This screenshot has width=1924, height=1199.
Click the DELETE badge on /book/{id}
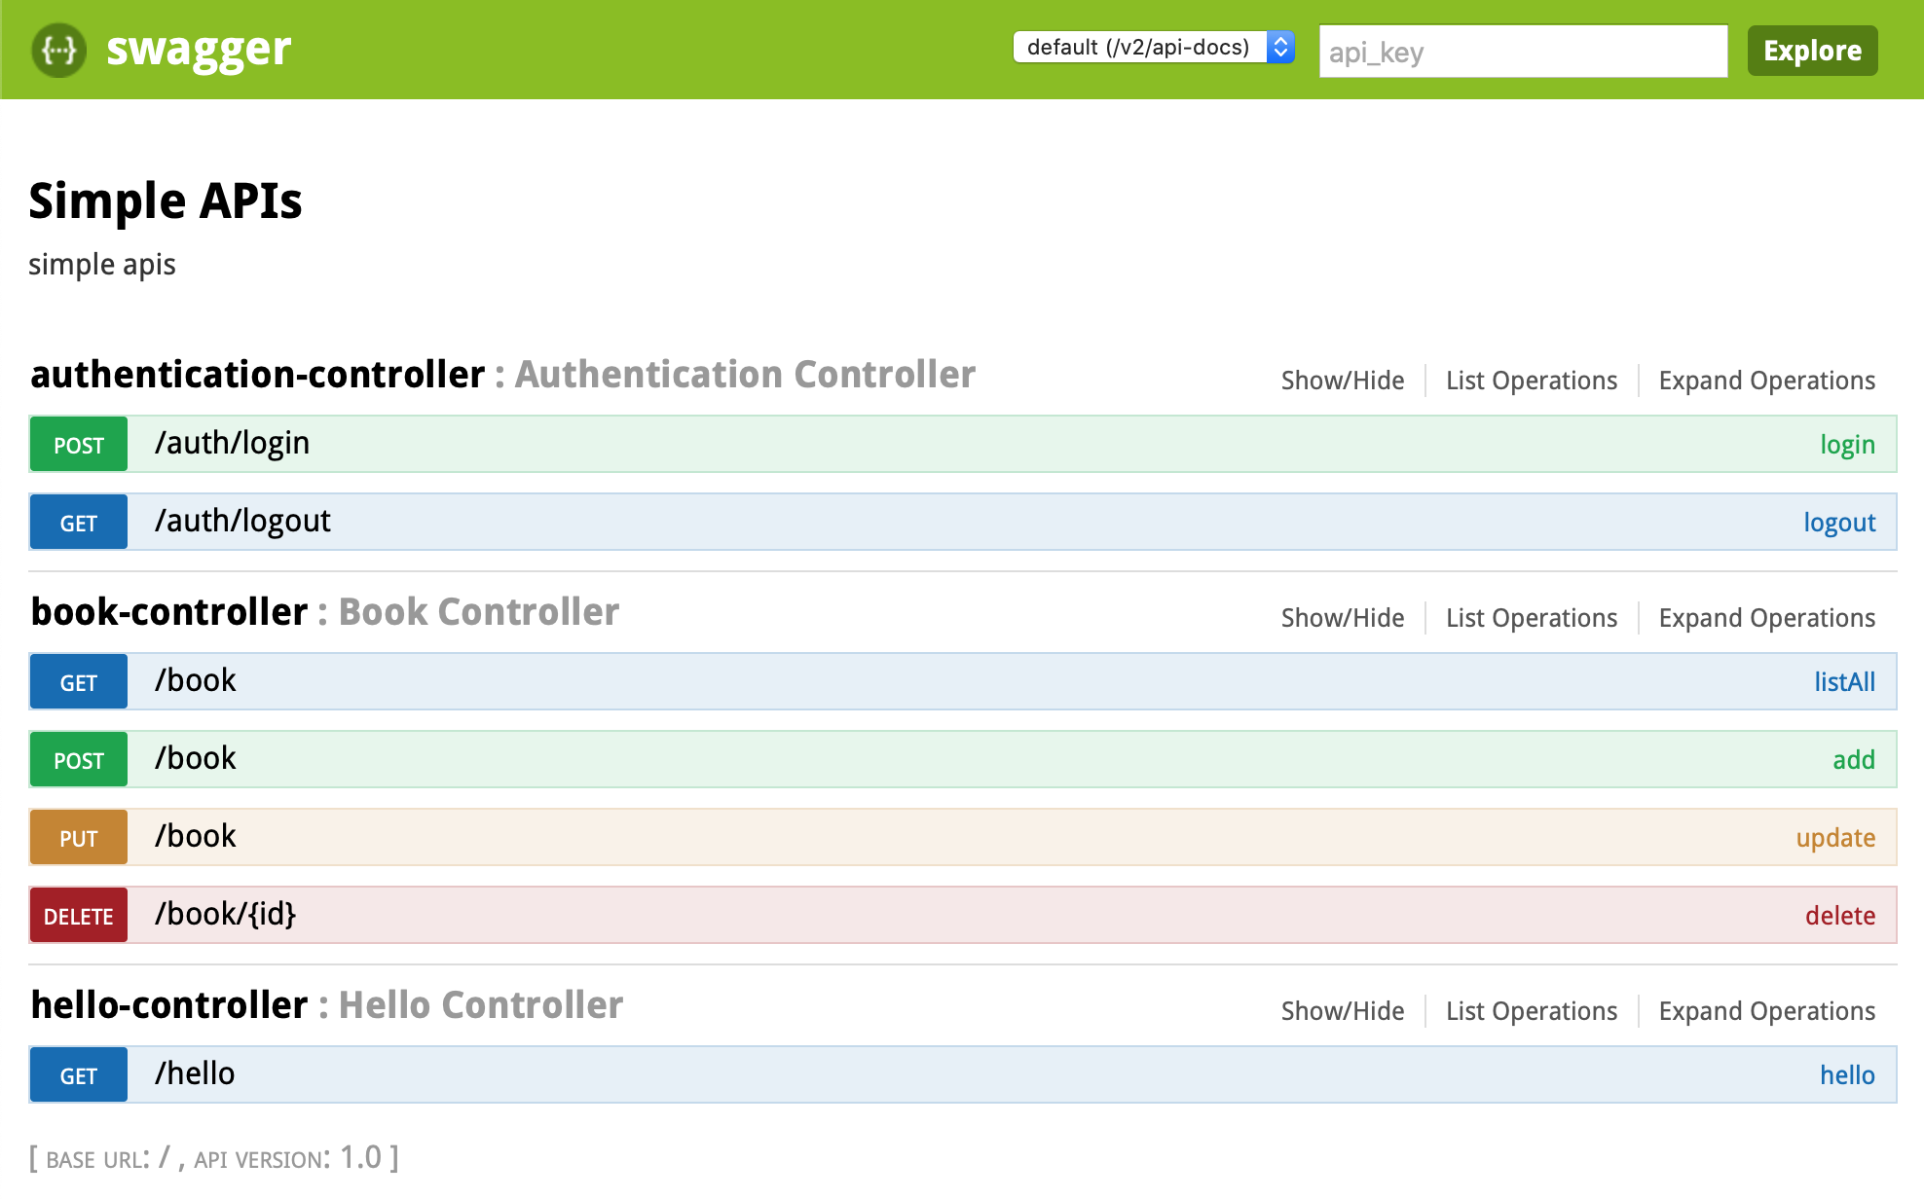[78, 915]
